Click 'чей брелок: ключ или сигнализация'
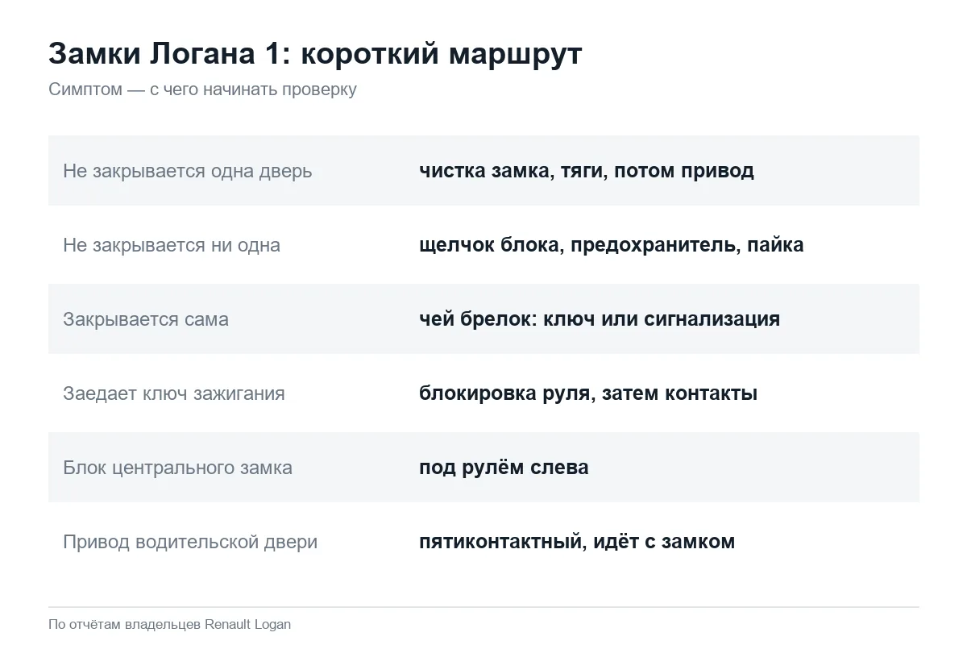The image size is (967, 645). (x=600, y=319)
